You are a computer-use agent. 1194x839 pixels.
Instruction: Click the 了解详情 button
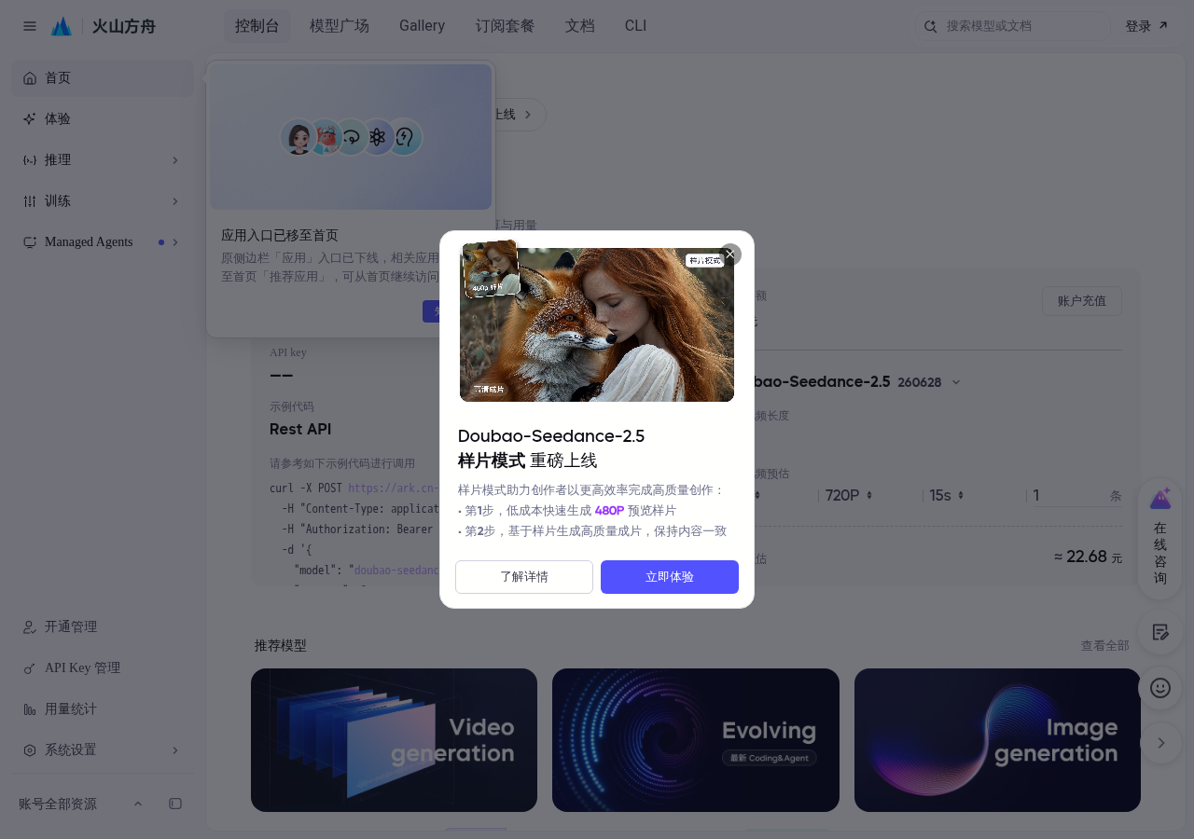(x=524, y=577)
